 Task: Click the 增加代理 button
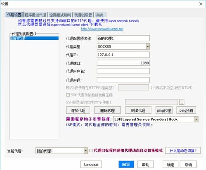point(78,110)
